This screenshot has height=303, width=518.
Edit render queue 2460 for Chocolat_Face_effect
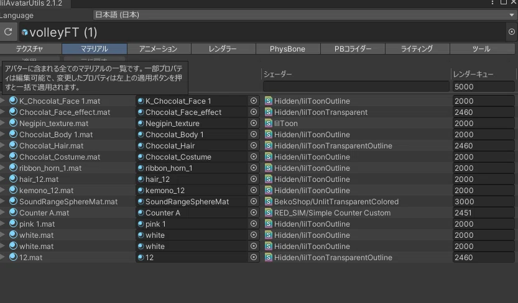point(483,112)
